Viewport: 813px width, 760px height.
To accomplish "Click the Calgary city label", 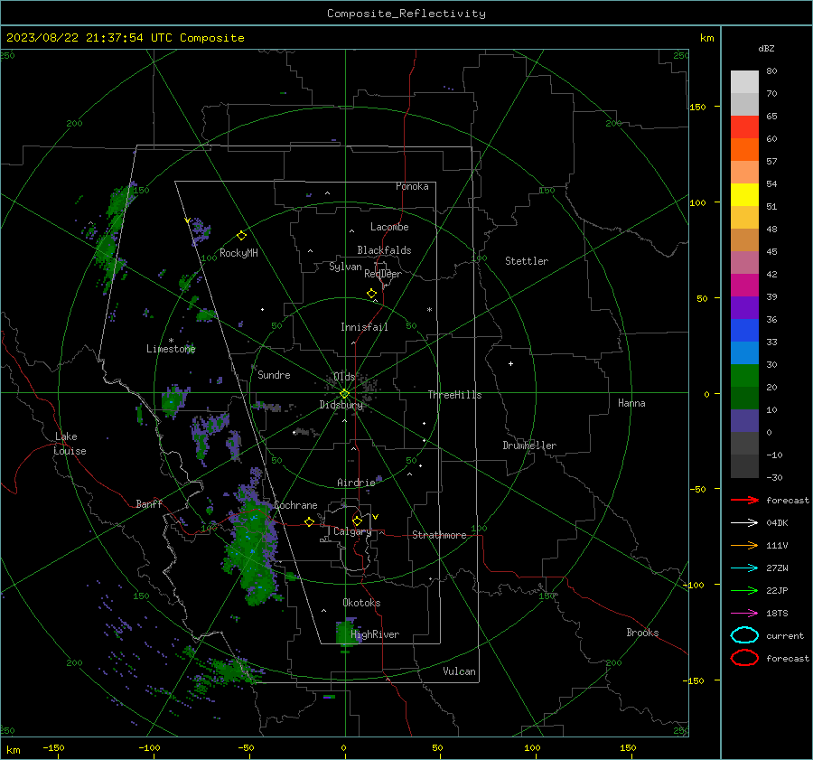I will [x=352, y=531].
